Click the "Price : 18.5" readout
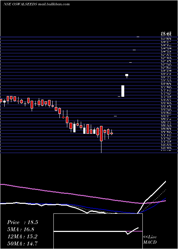Viewport: 178px width, 249px height. pyautogui.click(x=22, y=222)
